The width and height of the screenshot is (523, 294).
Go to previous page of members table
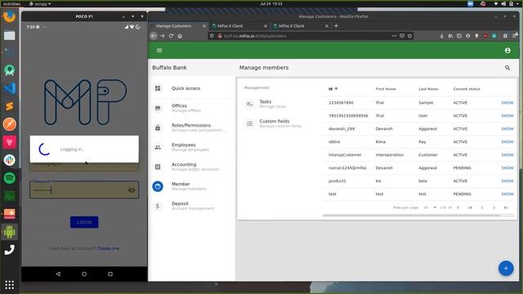(482, 207)
